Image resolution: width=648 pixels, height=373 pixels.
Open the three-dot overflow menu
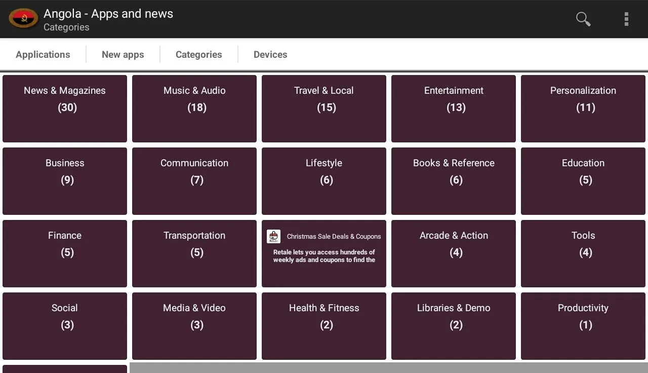point(626,19)
